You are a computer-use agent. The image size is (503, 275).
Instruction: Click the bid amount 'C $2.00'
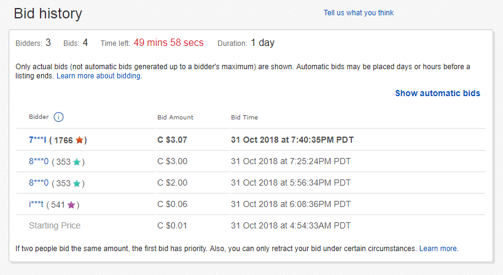(172, 183)
